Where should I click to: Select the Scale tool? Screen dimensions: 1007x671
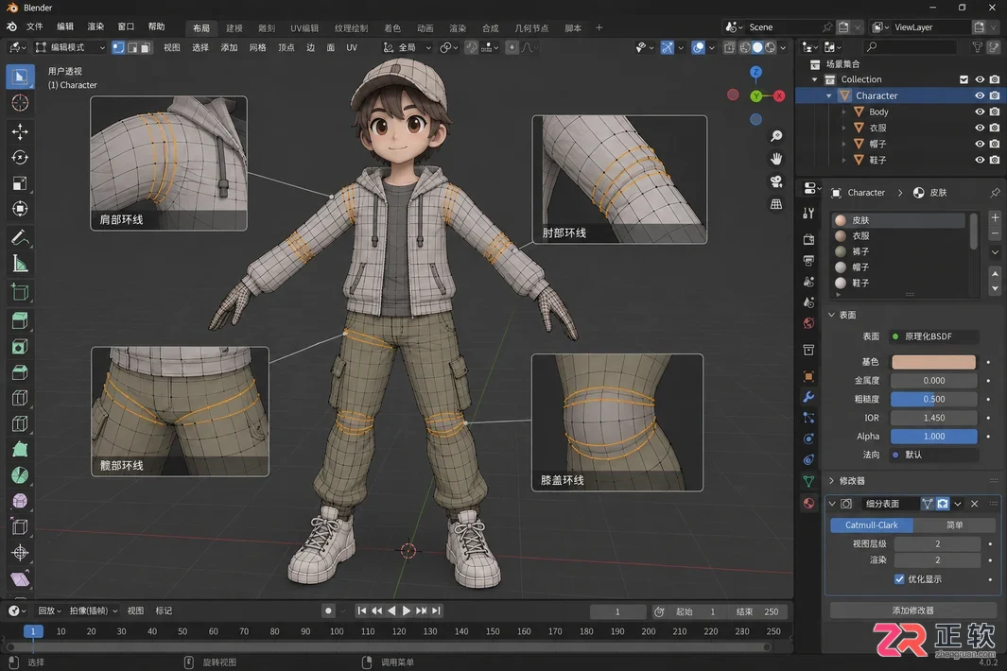(20, 183)
